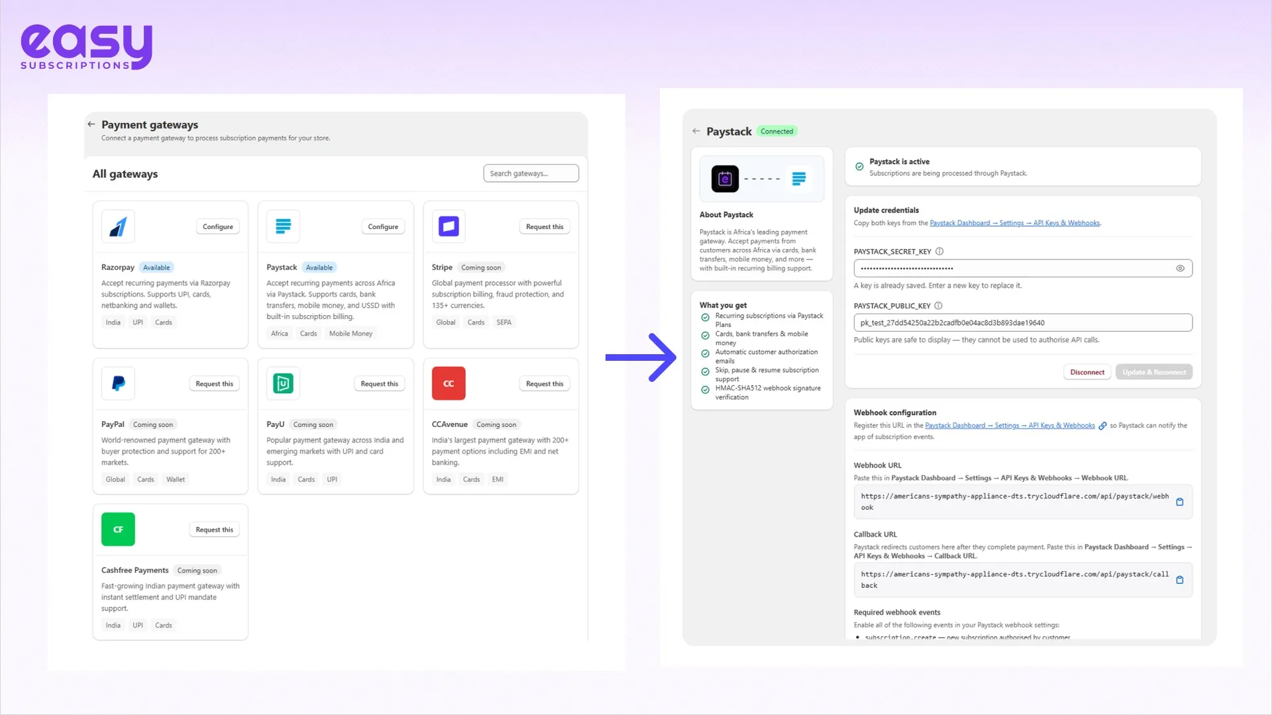
Task: Click the PAYSTACK_PUBLIC_KEY input field
Action: [x=1022, y=322]
